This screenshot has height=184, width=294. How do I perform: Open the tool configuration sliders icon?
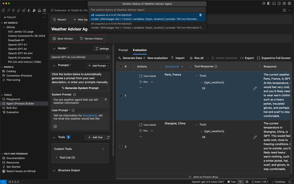point(108,137)
